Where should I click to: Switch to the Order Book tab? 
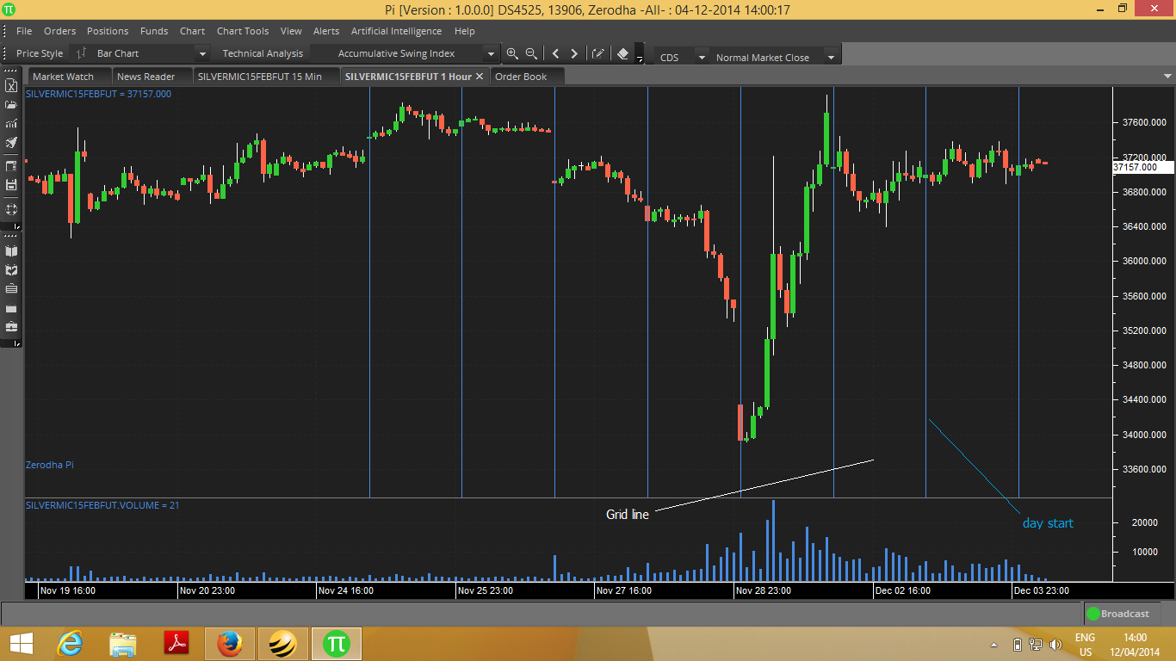526,77
